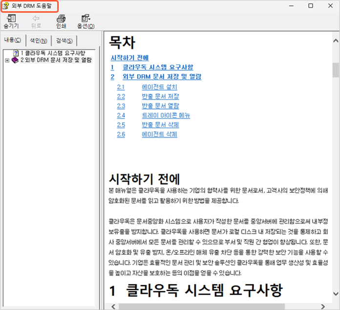The height and width of the screenshot is (310, 340).
Task: Expand the 2 외부 DRM 문서 저장 및 열람 node
Action: point(7,61)
